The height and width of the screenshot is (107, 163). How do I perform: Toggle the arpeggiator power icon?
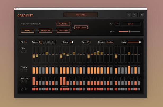pos(22,42)
